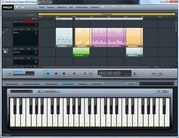Mute the Bass track
This screenshot has width=179, height=138.
22,30
